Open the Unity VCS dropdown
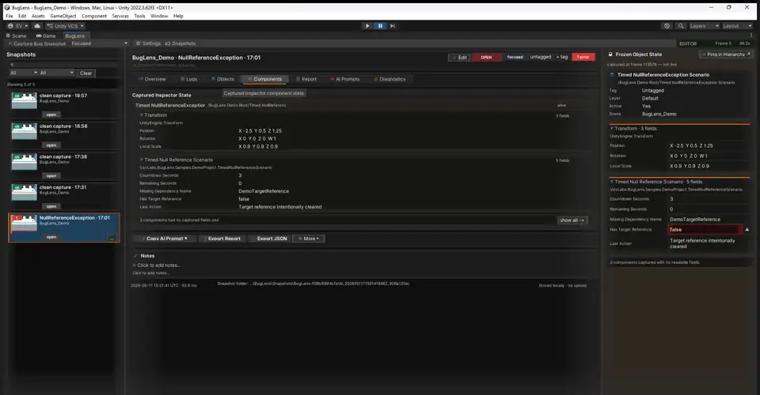The image size is (760, 395). click(x=66, y=26)
